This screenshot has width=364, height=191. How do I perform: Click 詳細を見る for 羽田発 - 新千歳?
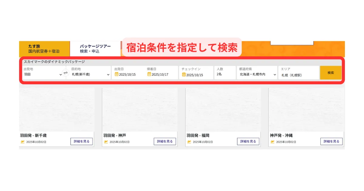[x=82, y=142]
